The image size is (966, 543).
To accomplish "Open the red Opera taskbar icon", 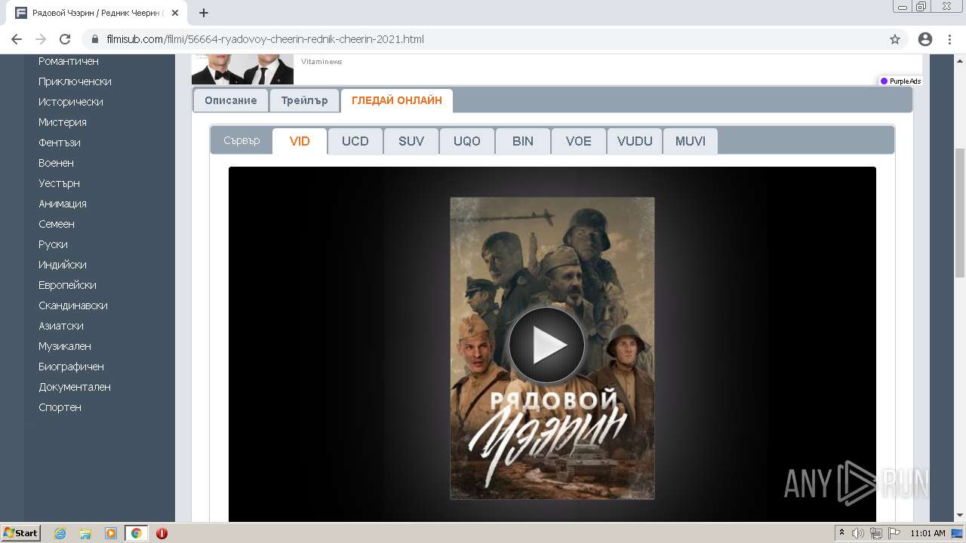I will click(162, 533).
